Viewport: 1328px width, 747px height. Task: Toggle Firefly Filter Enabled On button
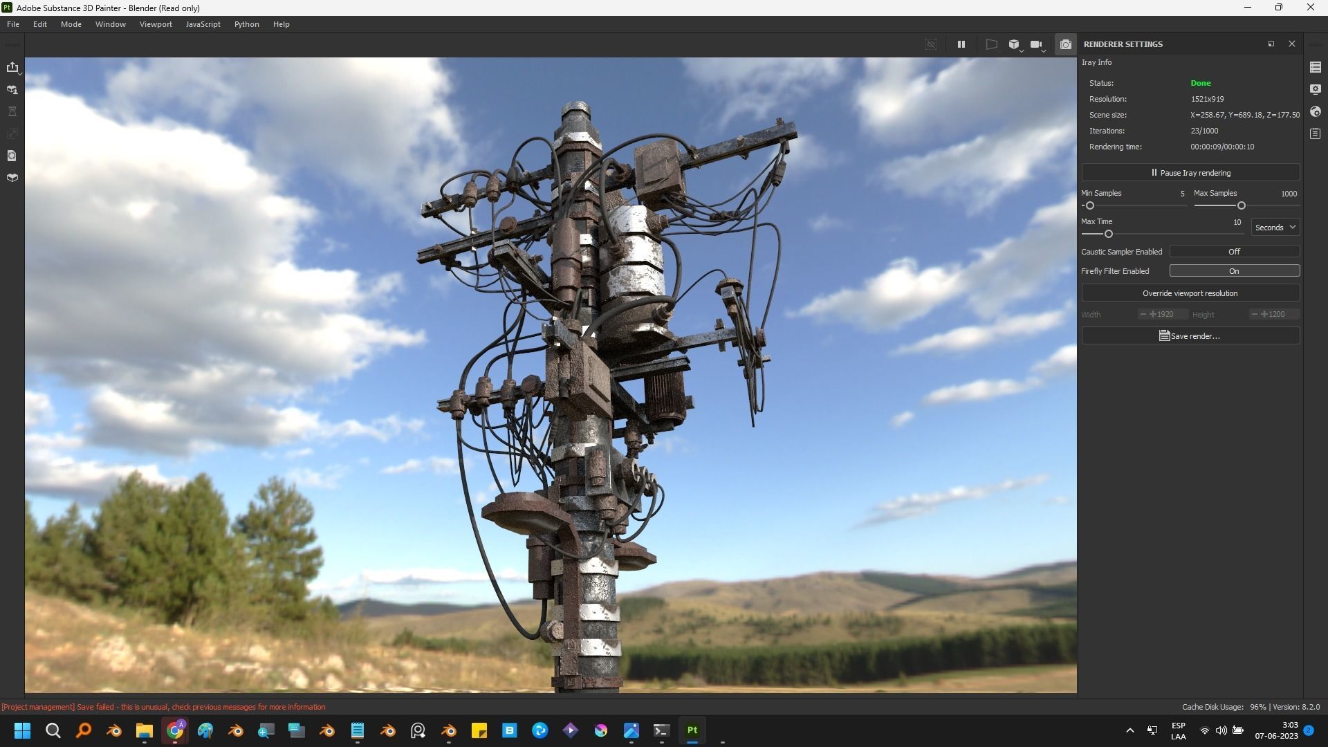1234,271
